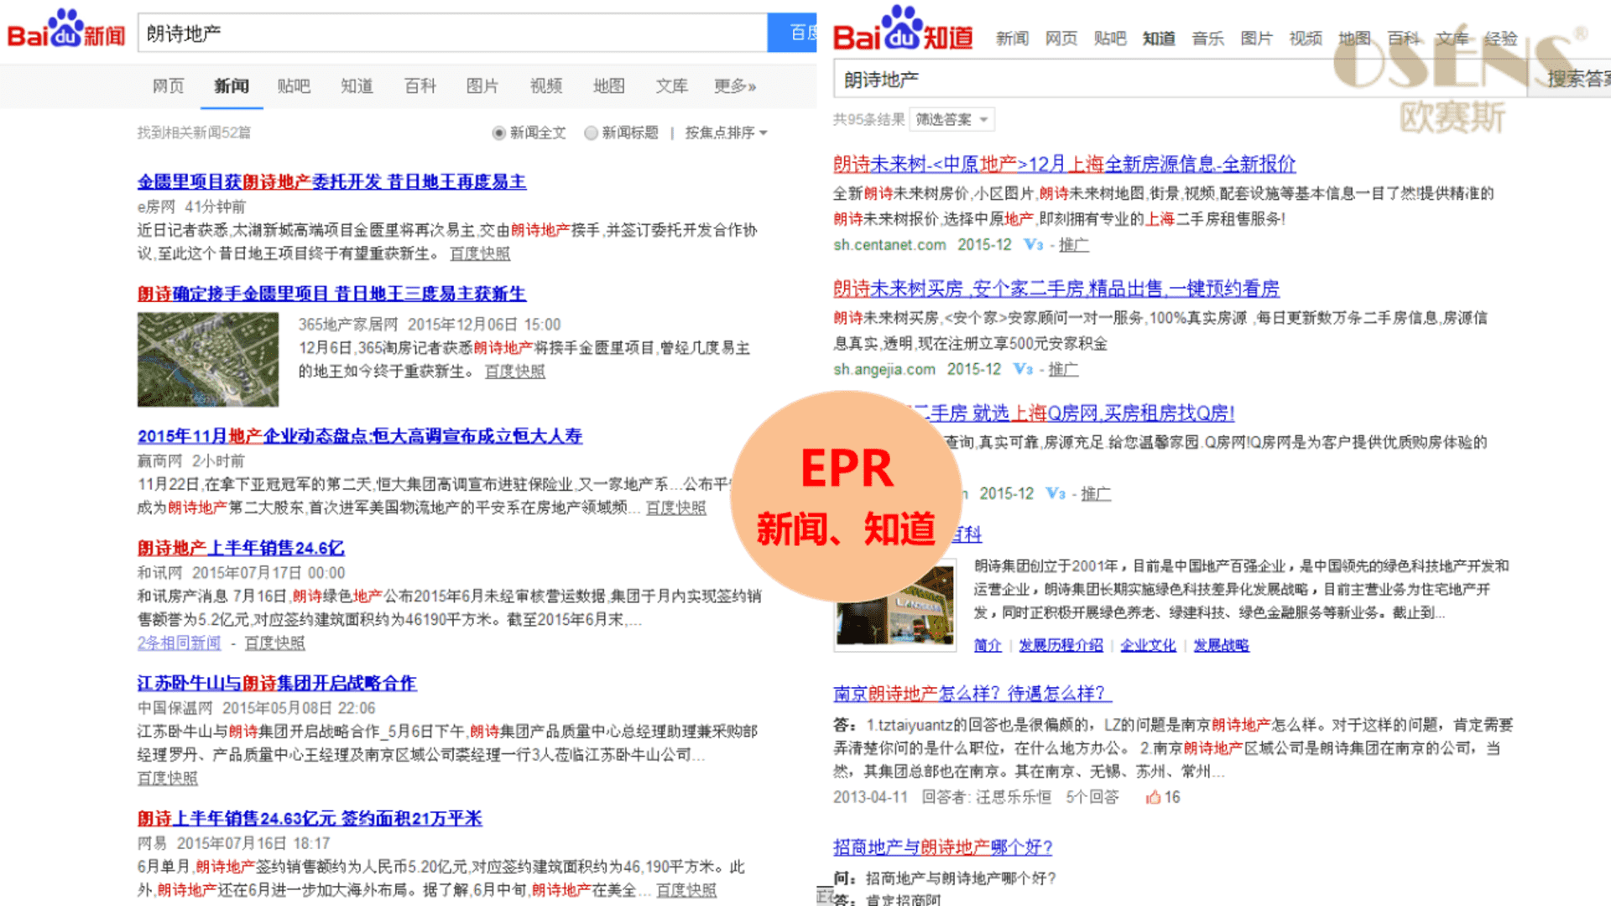The image size is (1611, 906).
Task: Open 图片 in Baidu Zhidao top navigation
Action: pos(1257,39)
